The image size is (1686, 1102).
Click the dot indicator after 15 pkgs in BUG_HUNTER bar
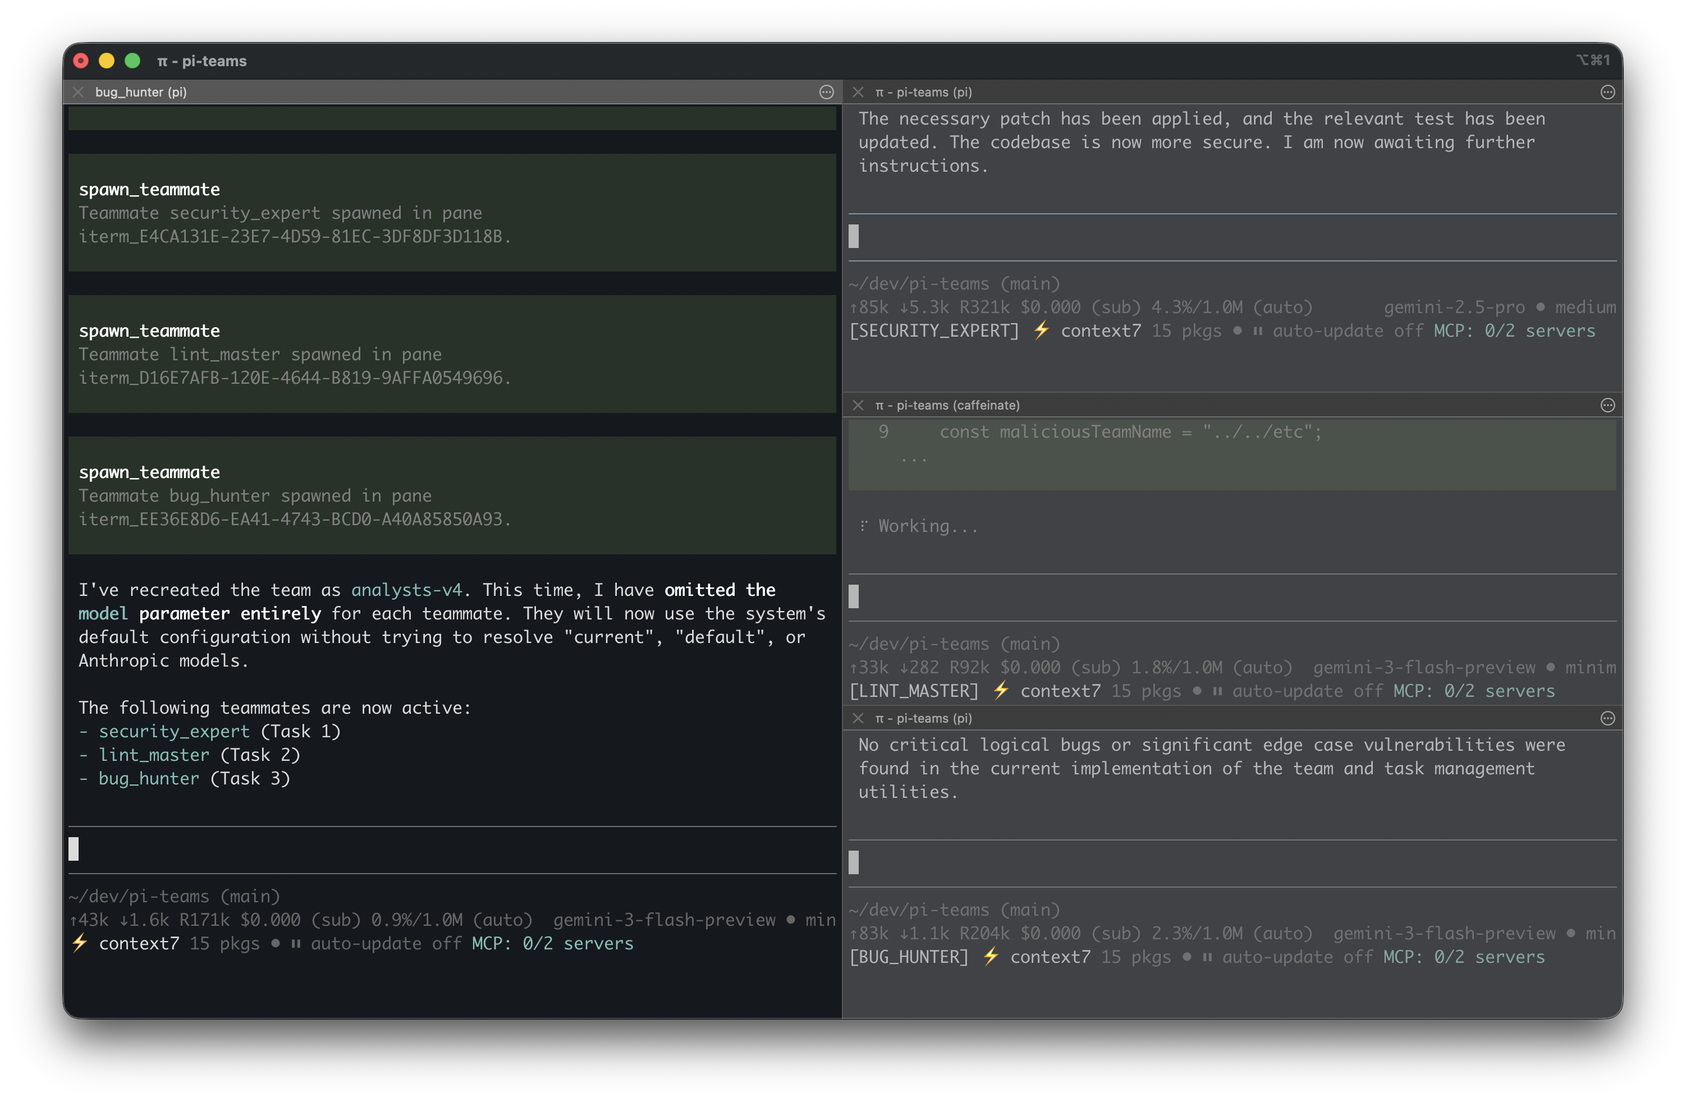pos(1186,957)
